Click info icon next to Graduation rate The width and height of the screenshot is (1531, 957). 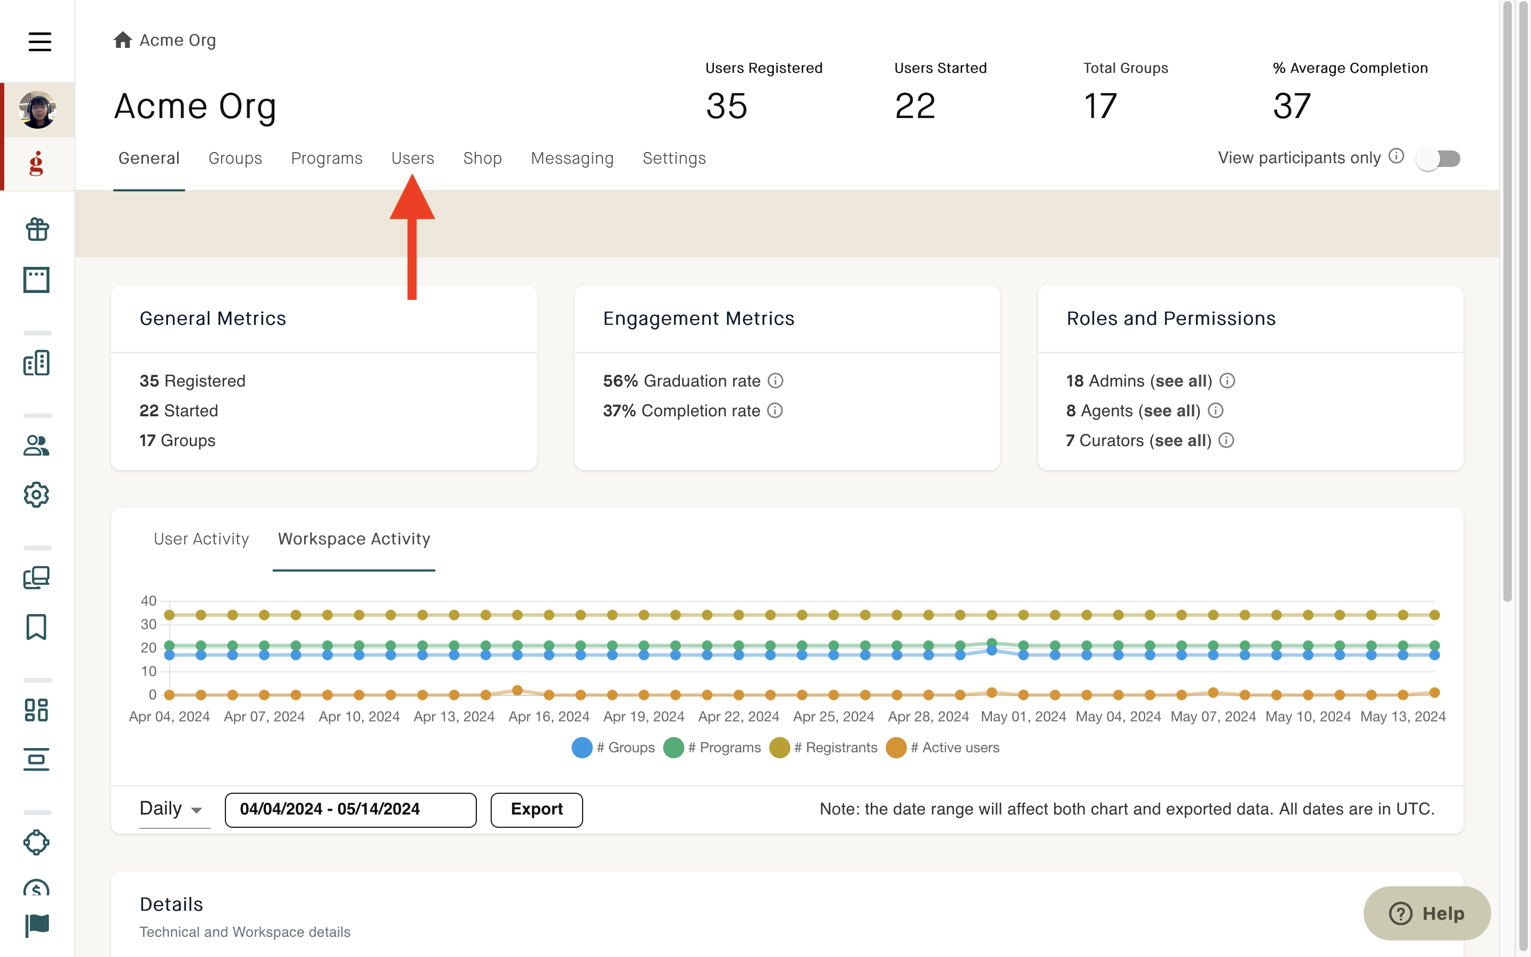775,380
